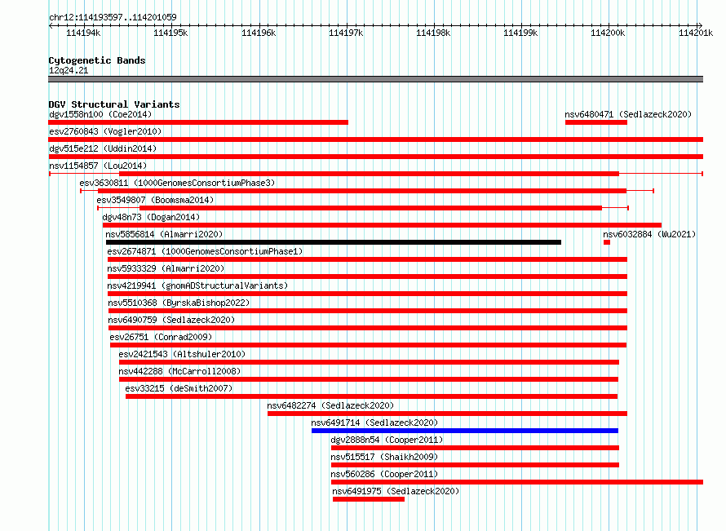Click the esv33215 (deSmith2007) label

point(179,388)
